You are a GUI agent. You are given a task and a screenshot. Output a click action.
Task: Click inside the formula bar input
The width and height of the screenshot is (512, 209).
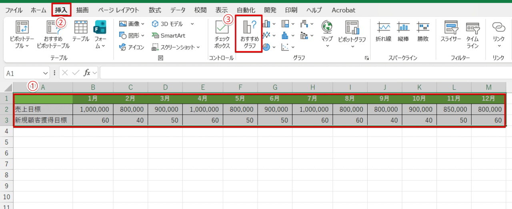[x=306, y=73]
